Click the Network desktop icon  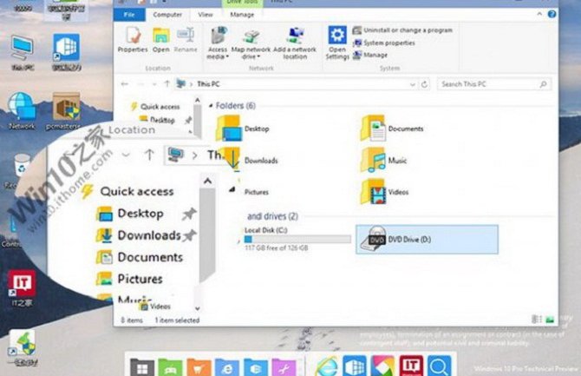[22, 110]
